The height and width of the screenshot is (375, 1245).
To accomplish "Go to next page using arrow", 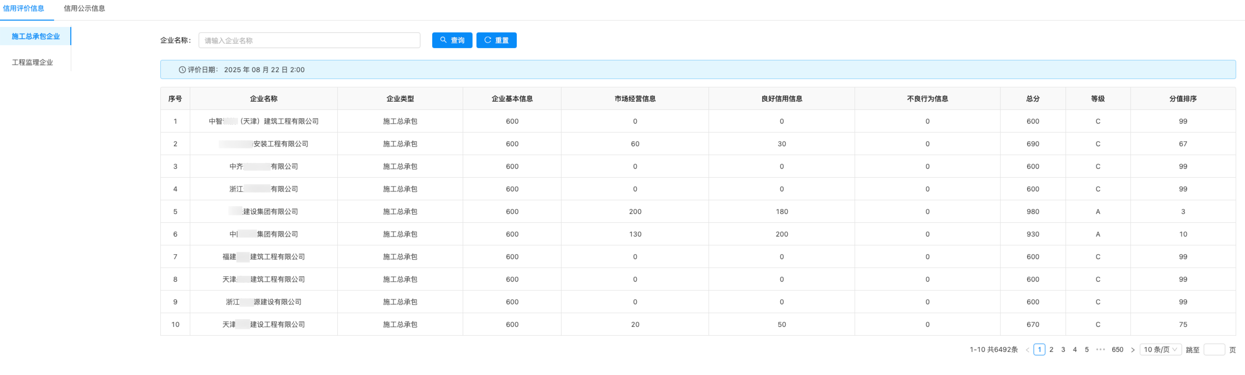I will [1133, 350].
